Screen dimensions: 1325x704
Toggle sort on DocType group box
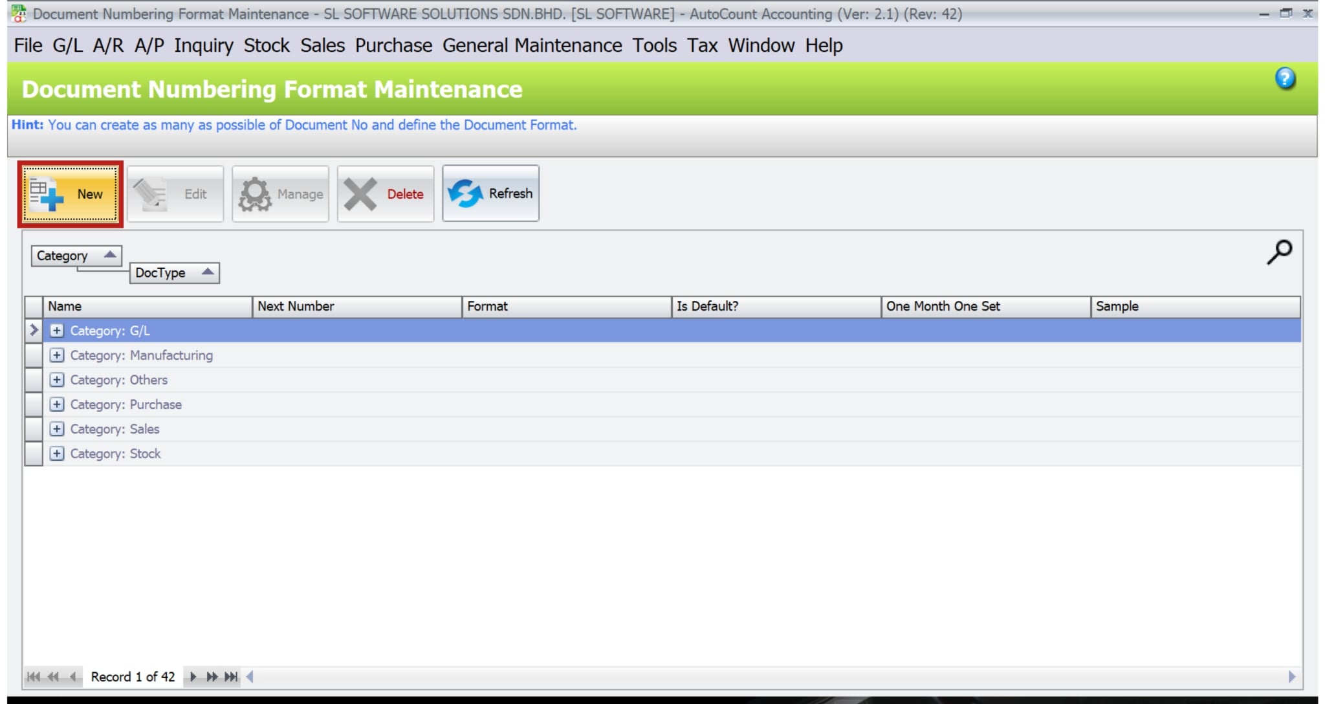174,273
